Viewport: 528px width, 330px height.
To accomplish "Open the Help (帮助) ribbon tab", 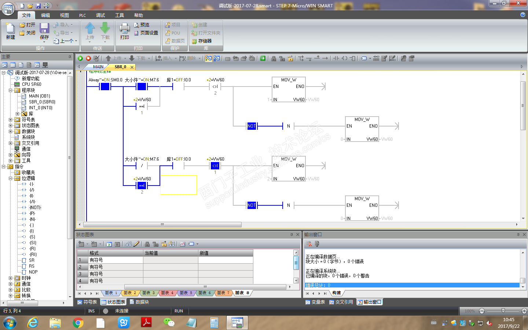I will click(x=139, y=15).
